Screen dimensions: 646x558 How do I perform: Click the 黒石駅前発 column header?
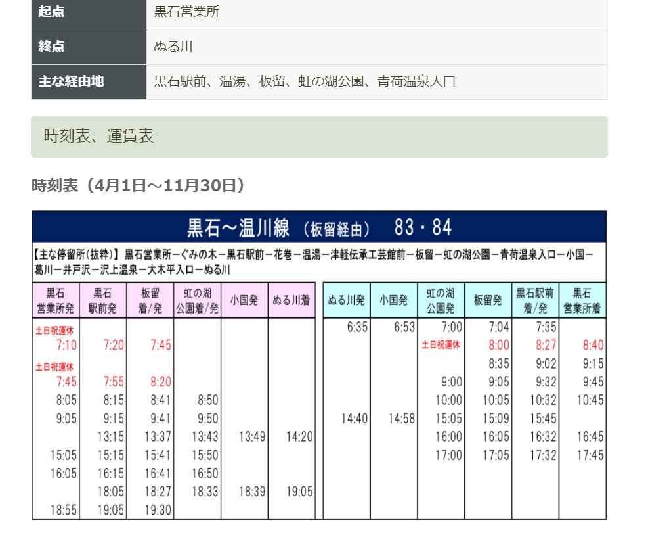coord(103,300)
